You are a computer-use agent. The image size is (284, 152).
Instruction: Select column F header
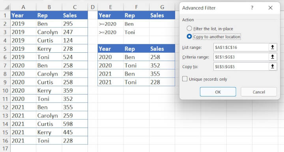point(136,7)
